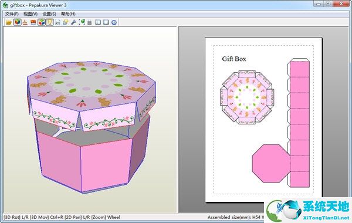
Task: Click the green cube fit-view icon
Action: point(82,22)
